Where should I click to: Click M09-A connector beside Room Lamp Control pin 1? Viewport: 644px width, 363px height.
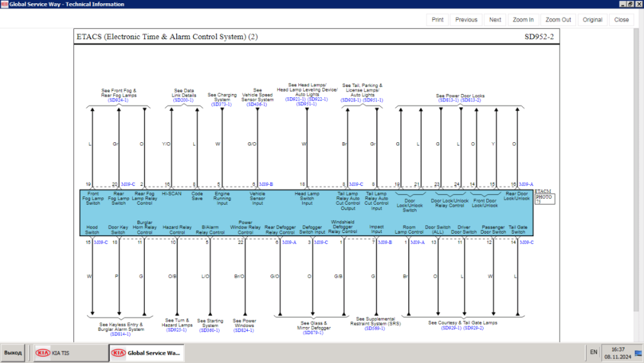point(418,242)
